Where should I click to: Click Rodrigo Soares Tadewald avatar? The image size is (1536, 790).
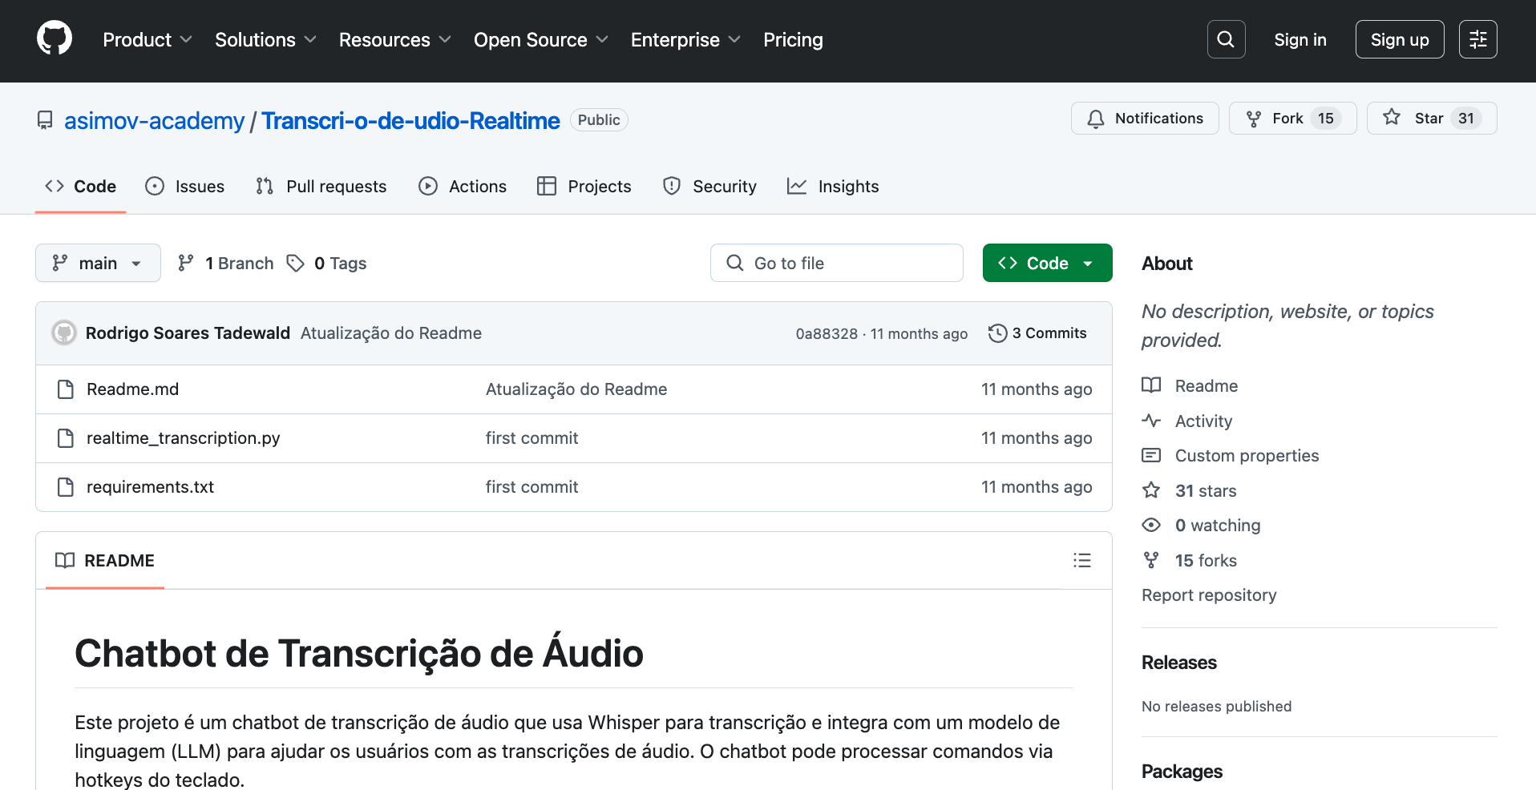click(x=64, y=333)
